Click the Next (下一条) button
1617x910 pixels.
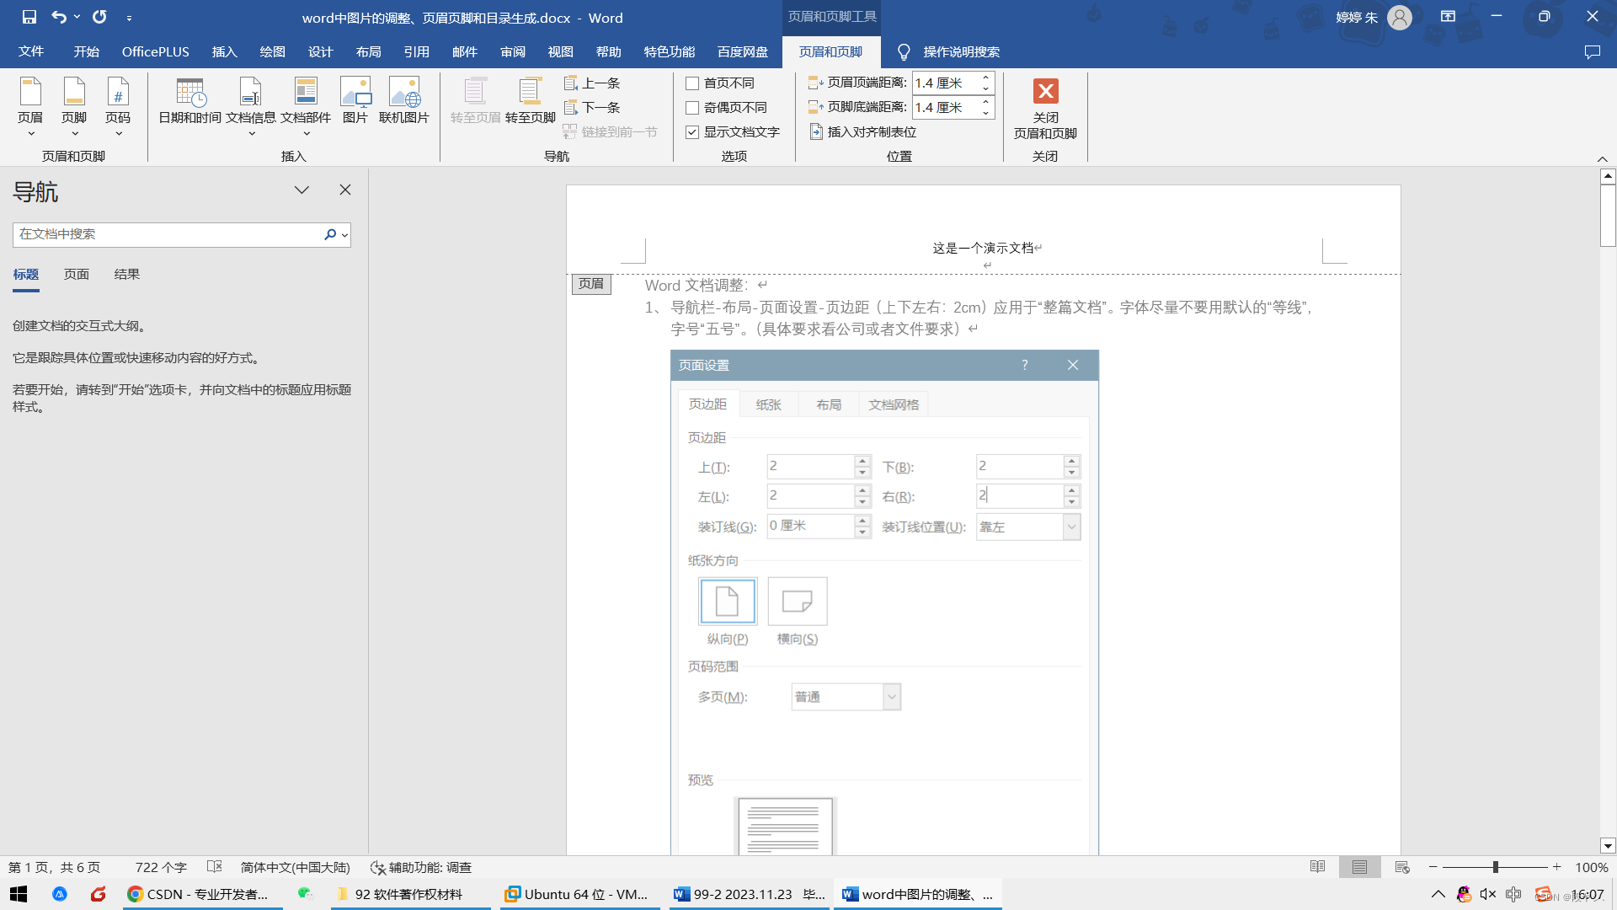click(593, 108)
